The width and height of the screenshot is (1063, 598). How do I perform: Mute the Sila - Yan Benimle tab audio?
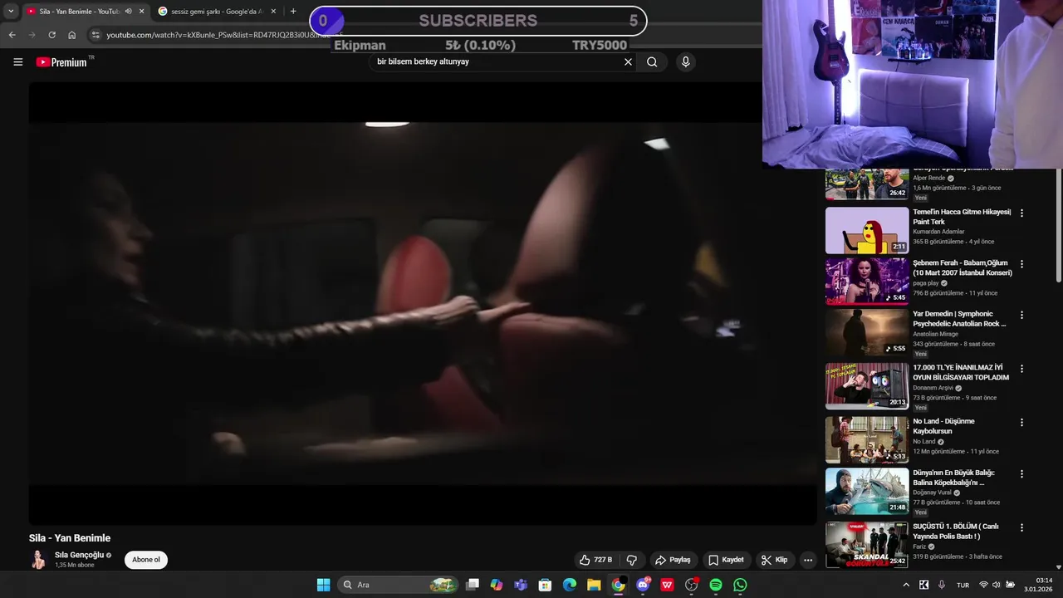coord(128,12)
